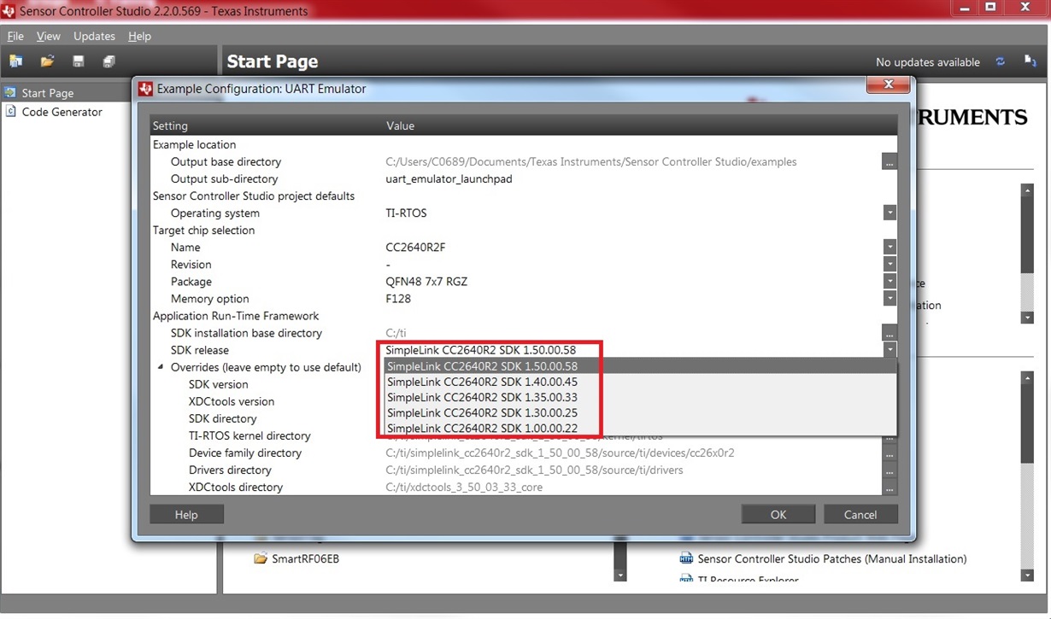
Task: Click the Open Project folder toolbar icon
Action: [47, 61]
